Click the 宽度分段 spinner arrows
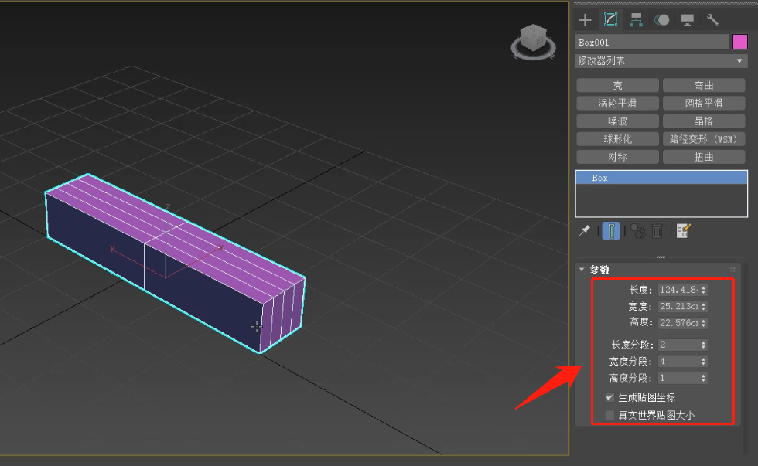Image resolution: width=758 pixels, height=466 pixels. 703,361
